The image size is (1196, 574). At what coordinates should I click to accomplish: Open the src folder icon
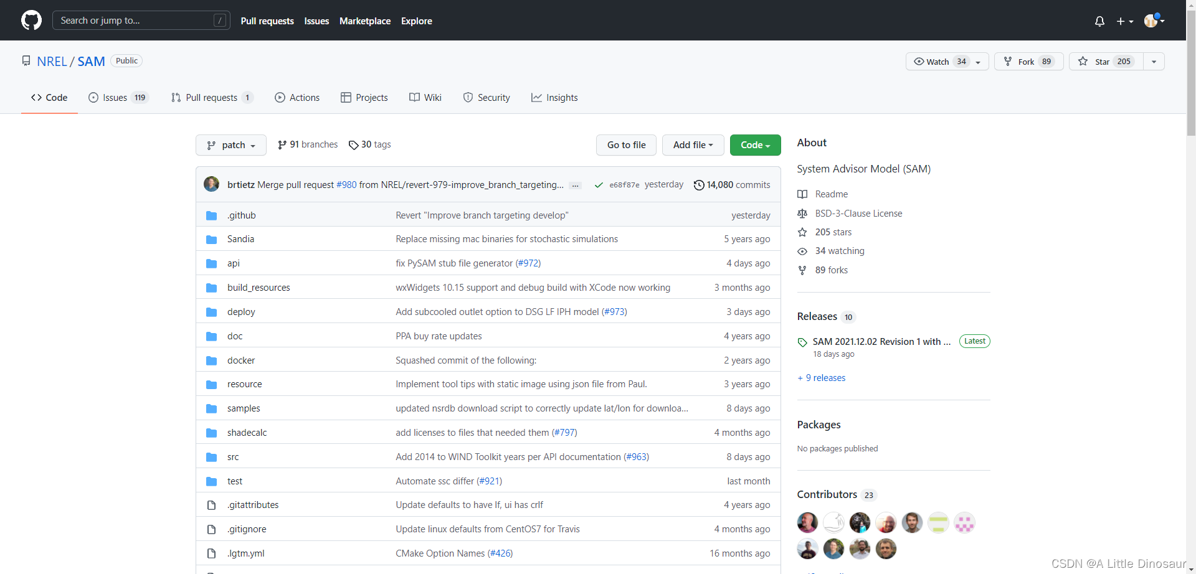coord(212,458)
